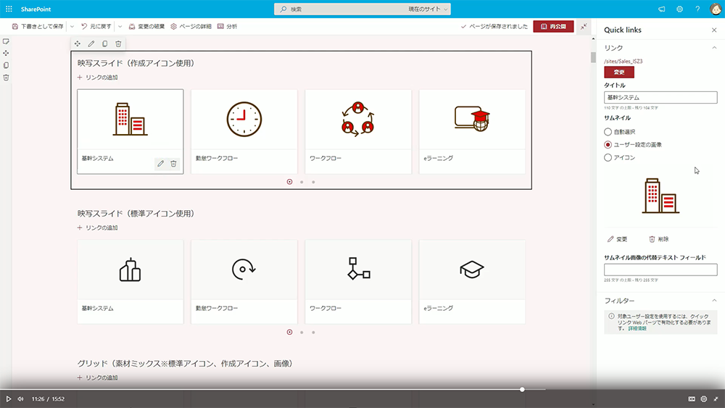Click 変更 under thumbnail image
Image resolution: width=725 pixels, height=408 pixels.
pyautogui.click(x=618, y=239)
